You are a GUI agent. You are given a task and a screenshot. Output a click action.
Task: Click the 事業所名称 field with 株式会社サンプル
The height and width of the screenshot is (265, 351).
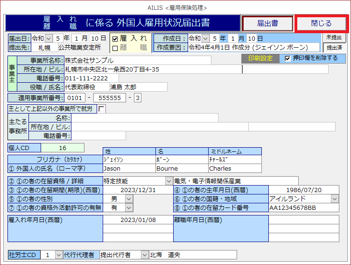tap(137, 60)
